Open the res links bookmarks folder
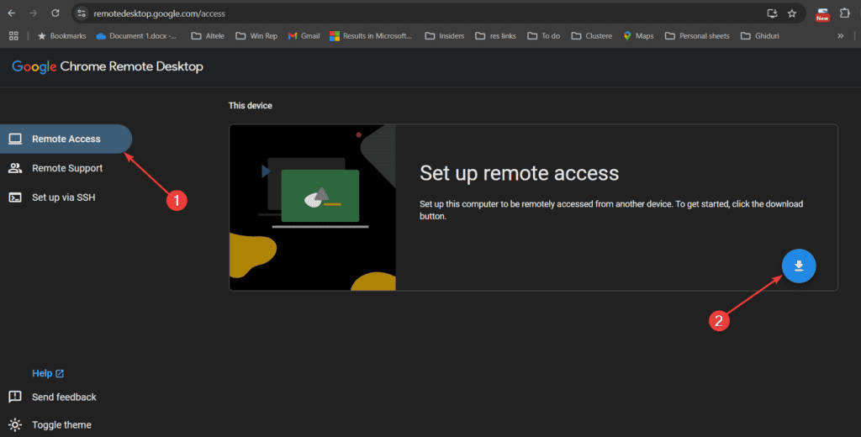This screenshot has width=861, height=437. click(x=496, y=35)
